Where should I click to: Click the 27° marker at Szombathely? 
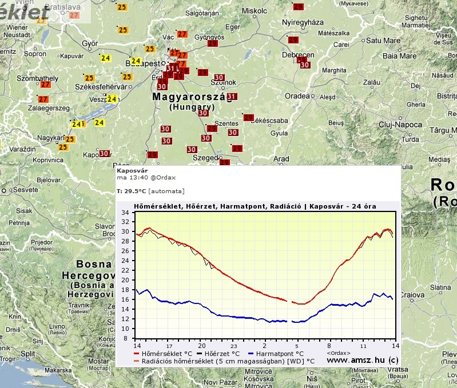pos(45,84)
